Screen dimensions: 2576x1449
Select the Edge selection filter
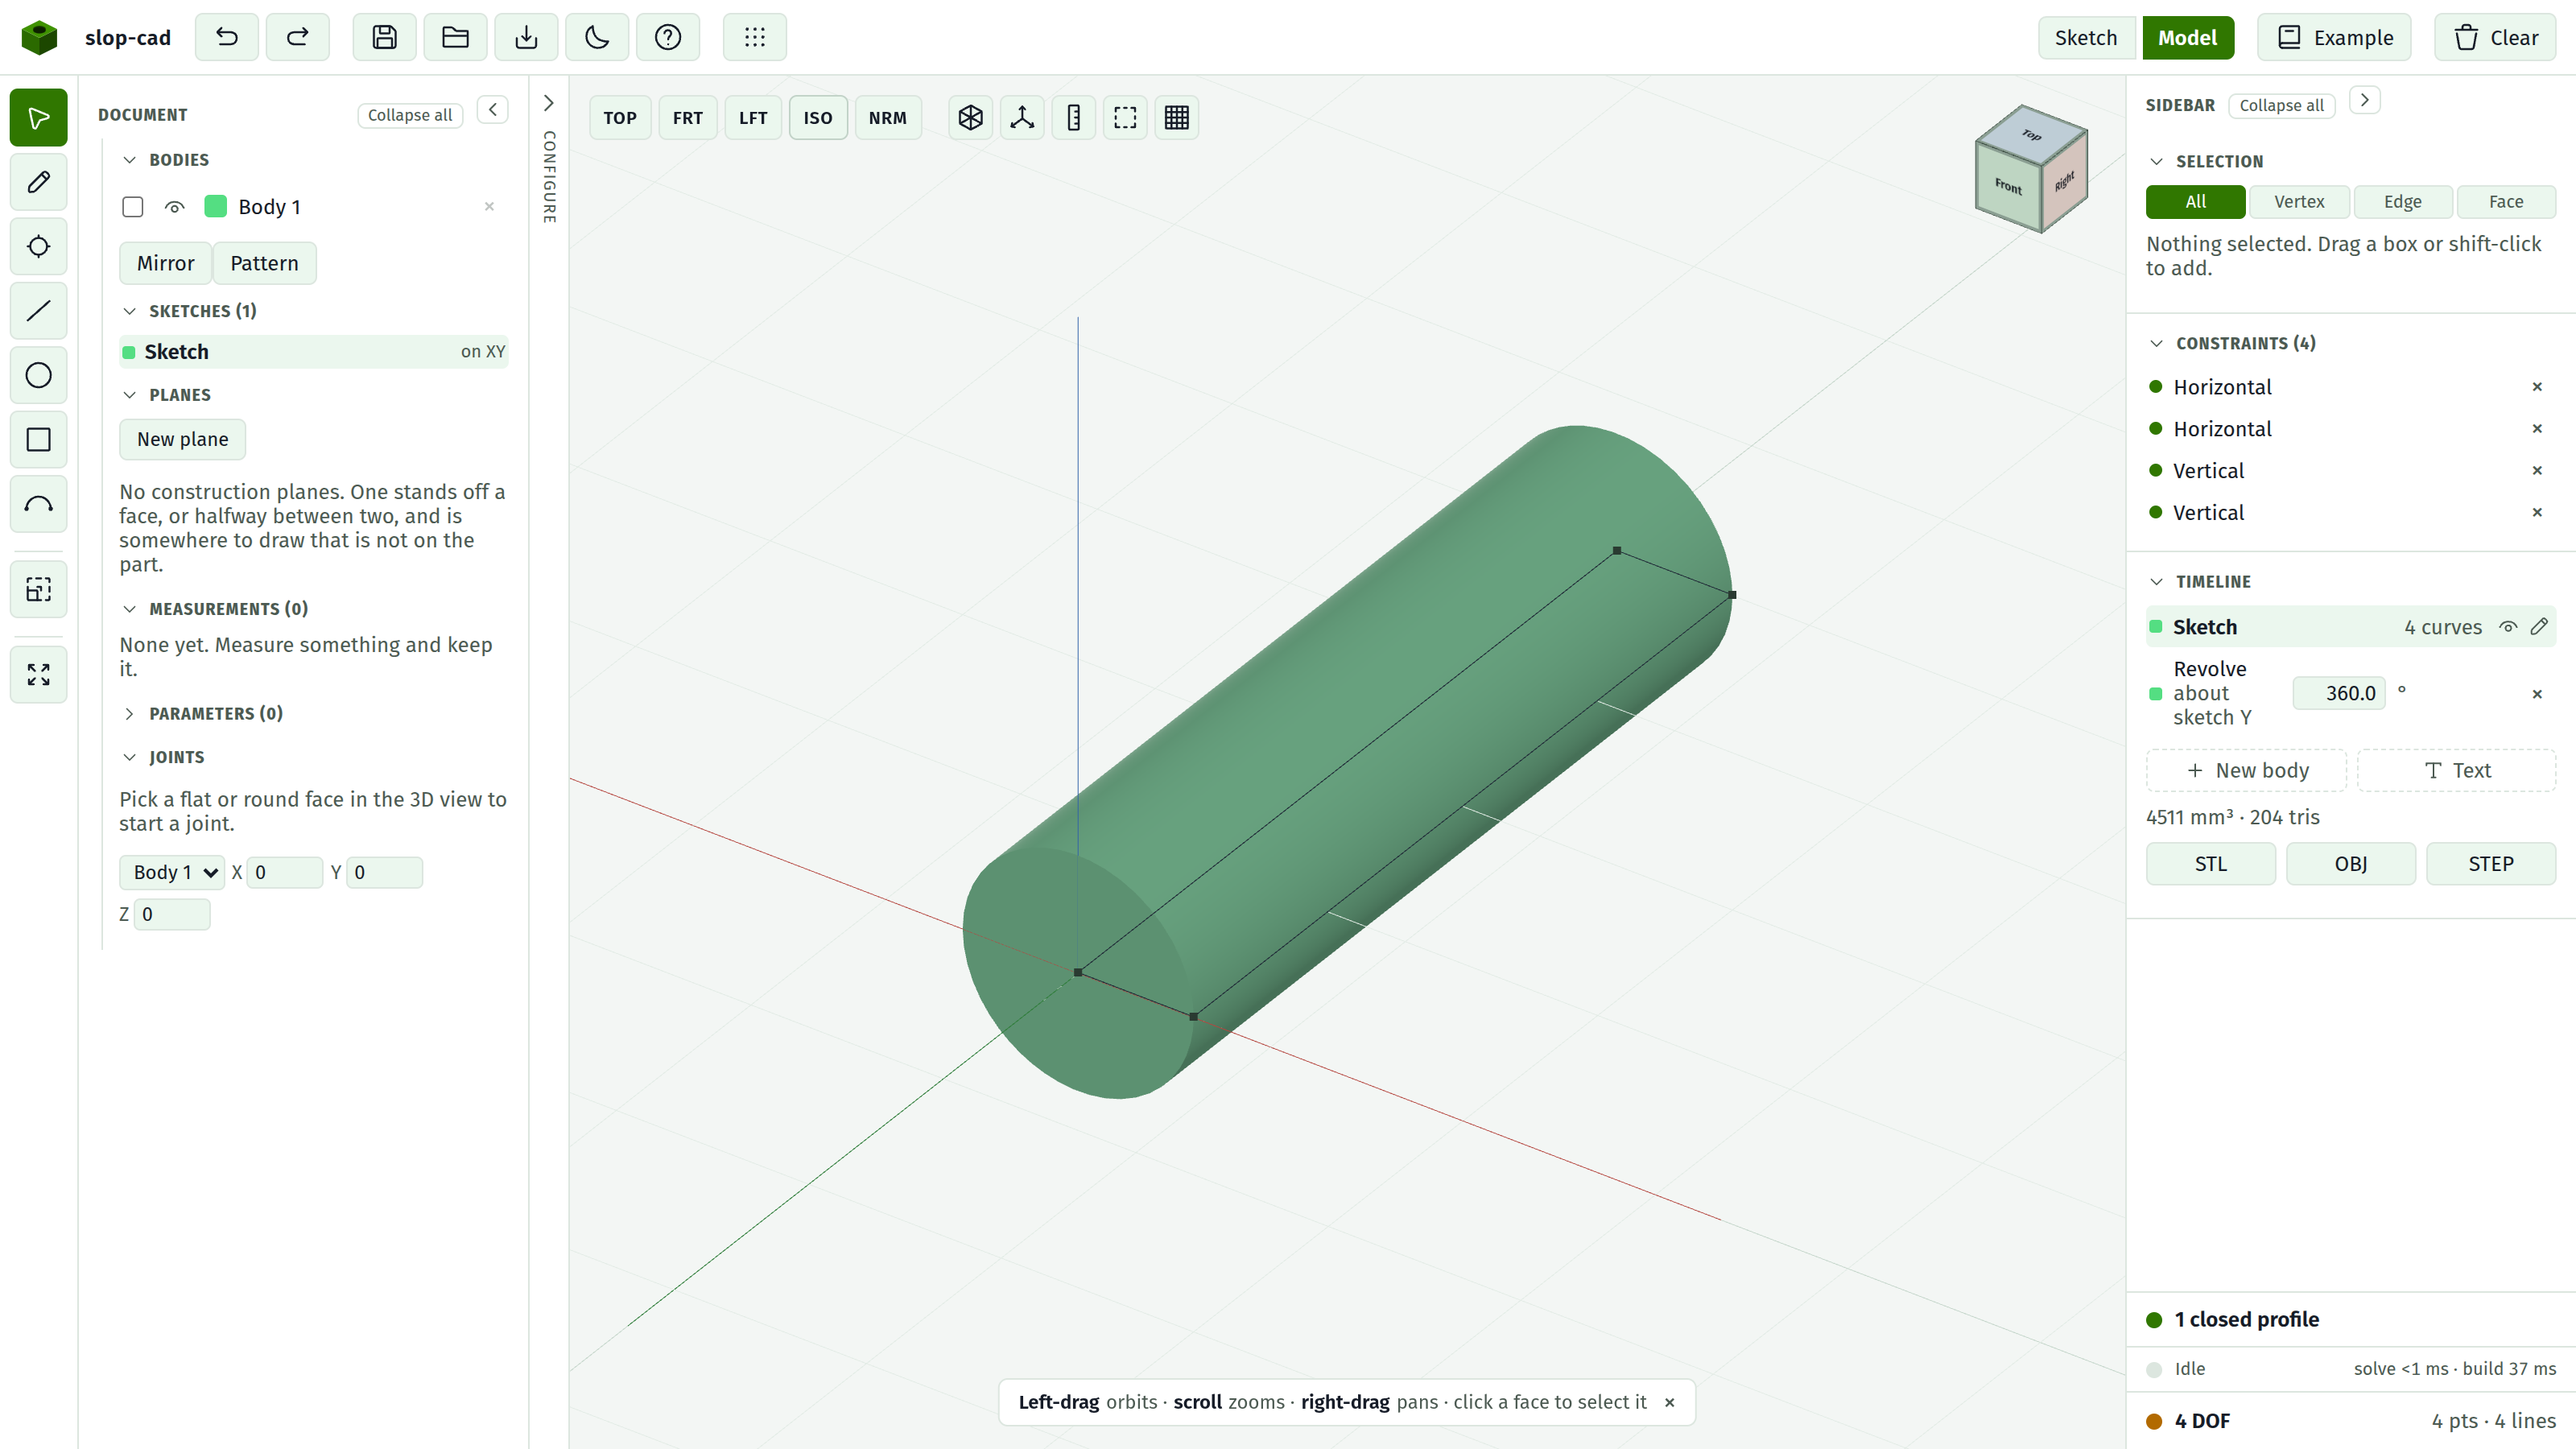click(x=2403, y=202)
